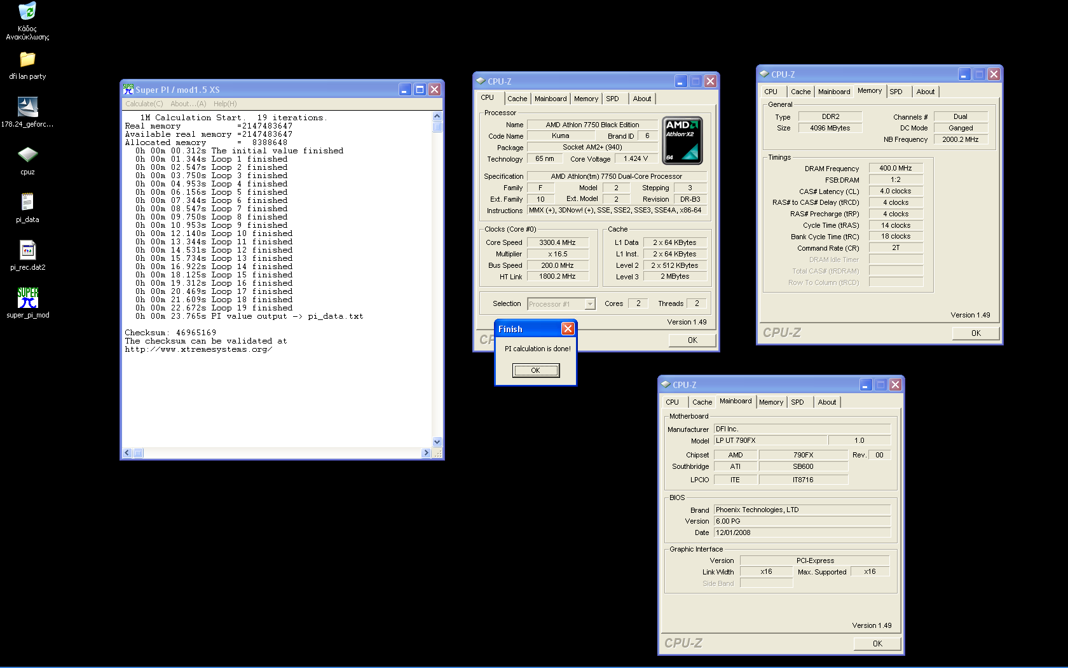Open Memory tab in CPU-Z Mainboard window
This screenshot has width=1068, height=668.
pyautogui.click(x=771, y=402)
